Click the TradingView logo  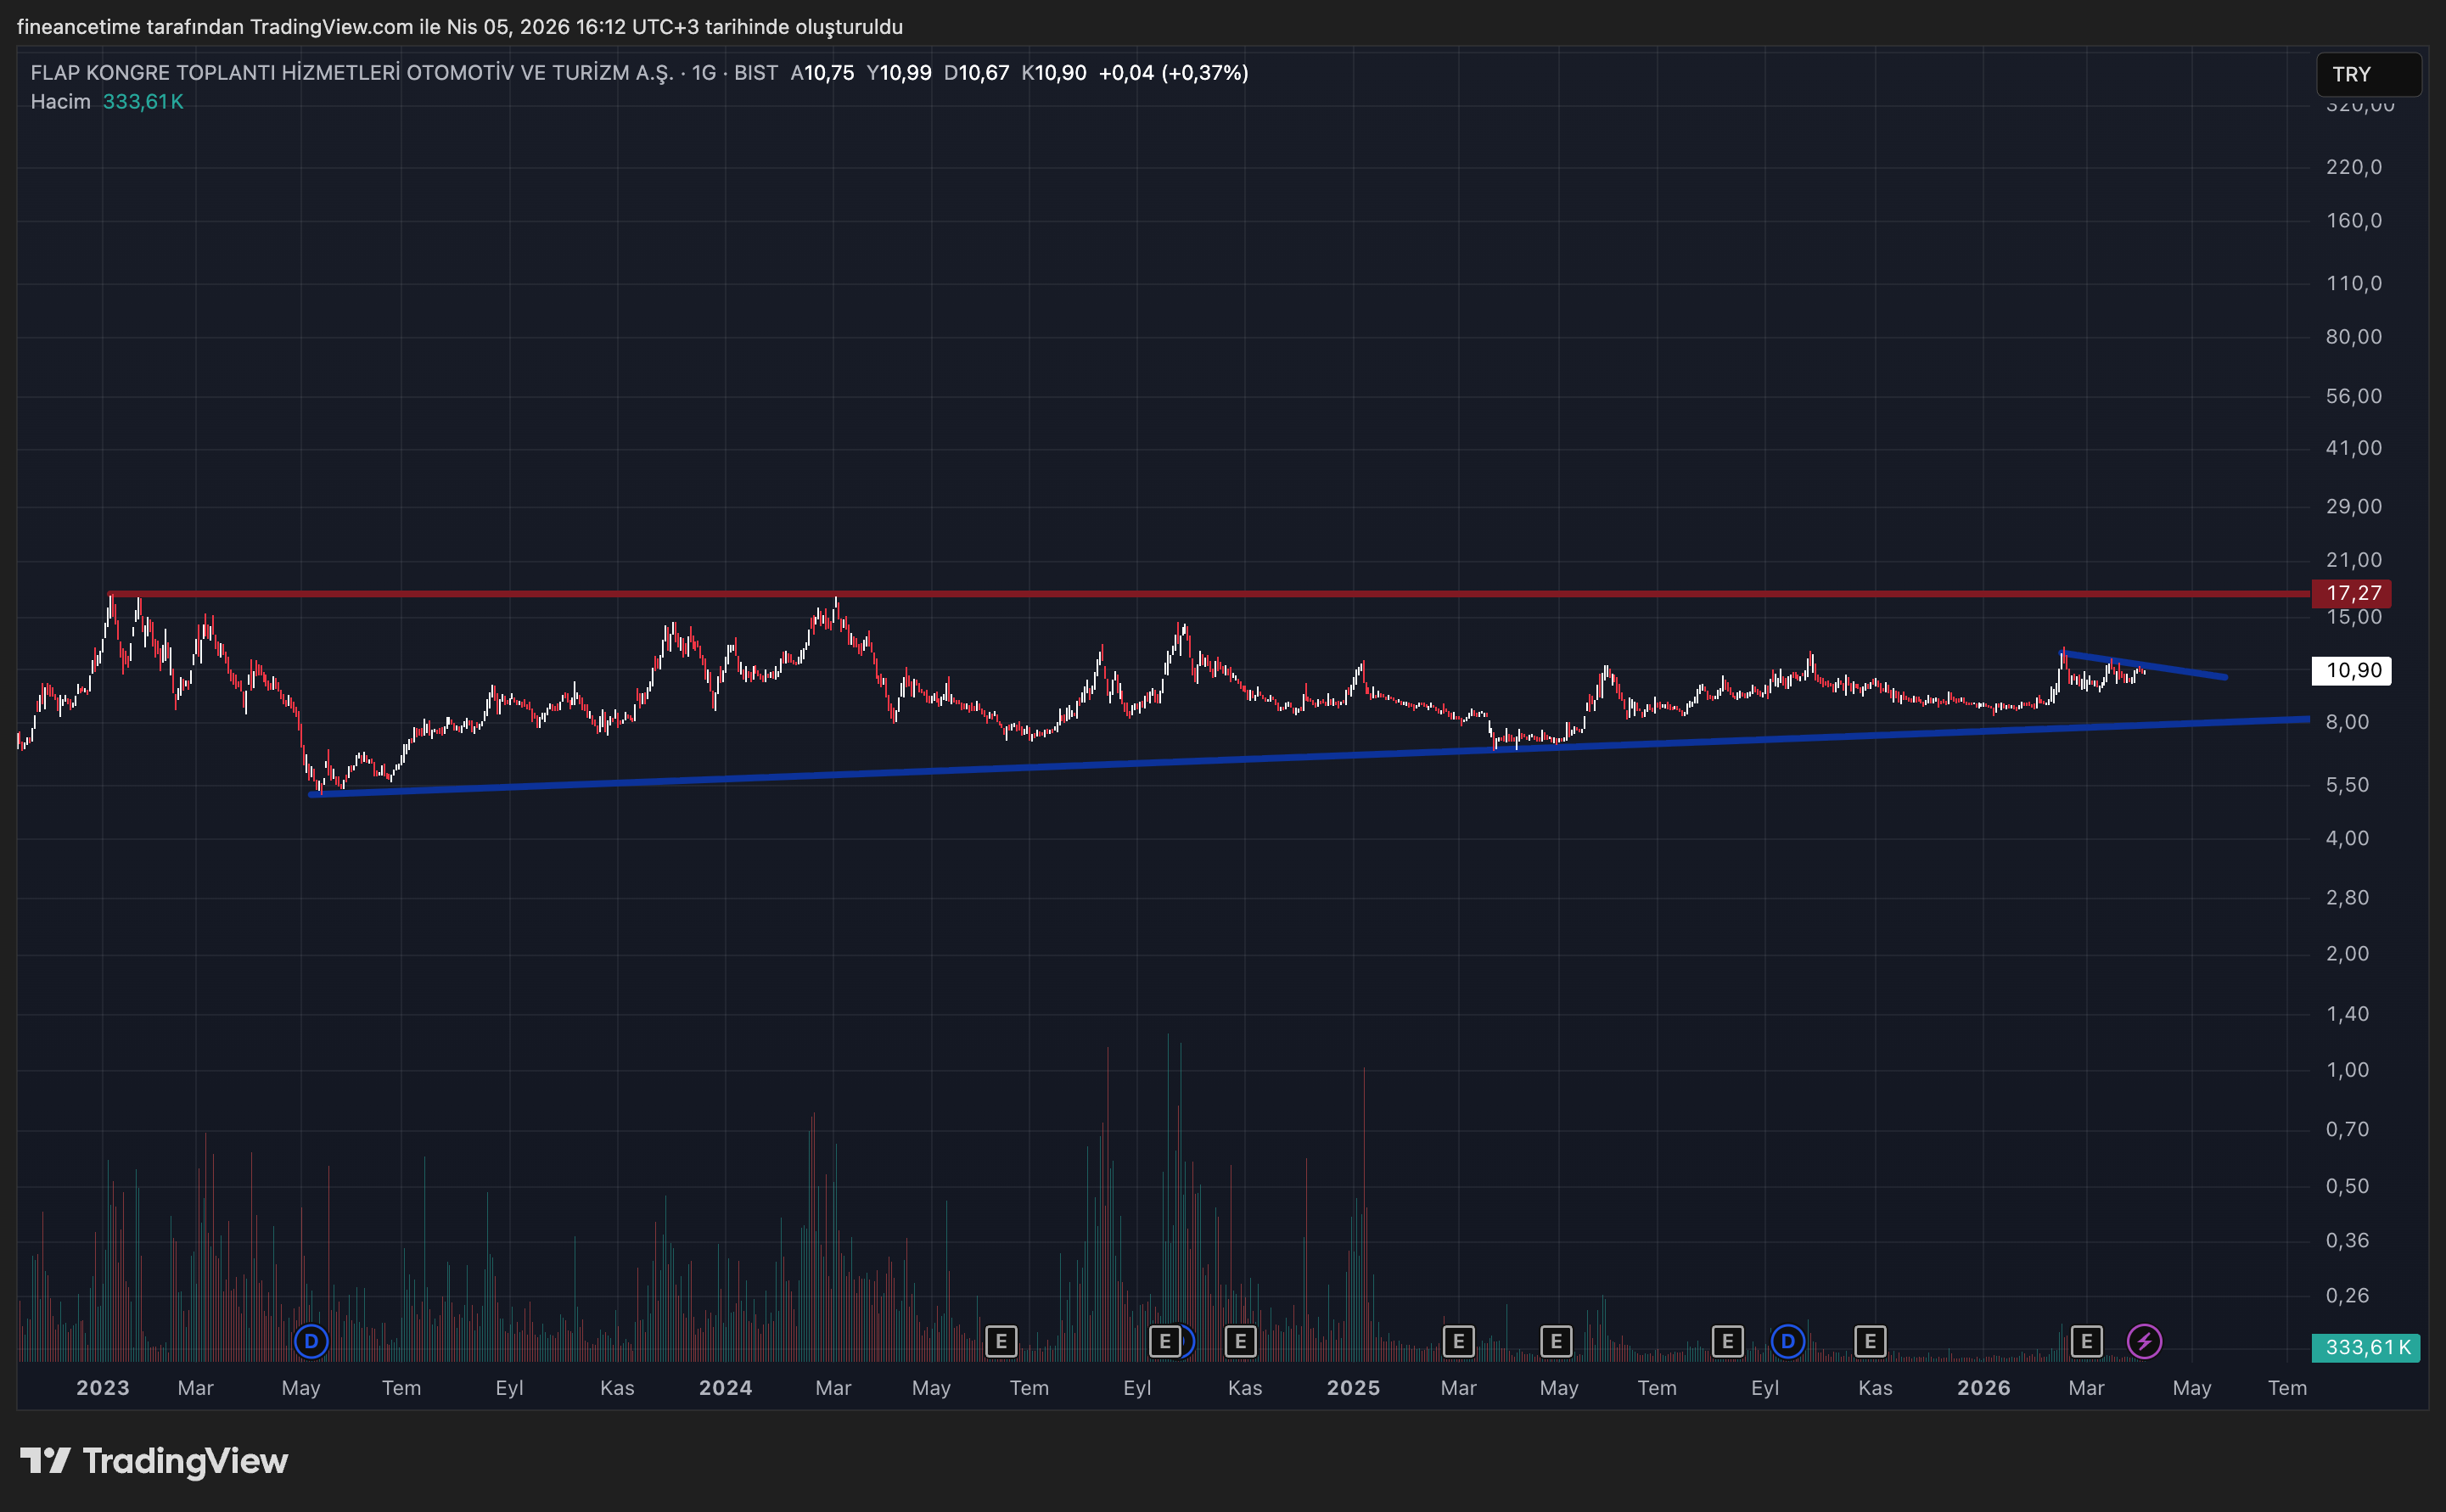click(x=155, y=1461)
